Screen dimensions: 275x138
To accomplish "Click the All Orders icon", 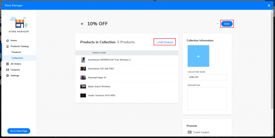I will point(7,64).
